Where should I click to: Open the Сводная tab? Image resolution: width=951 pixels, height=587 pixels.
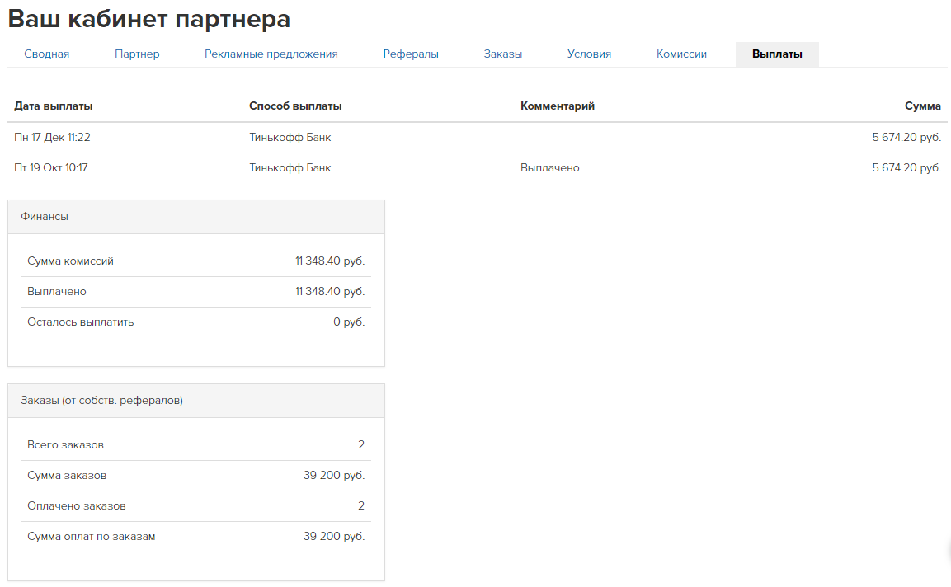click(x=47, y=54)
